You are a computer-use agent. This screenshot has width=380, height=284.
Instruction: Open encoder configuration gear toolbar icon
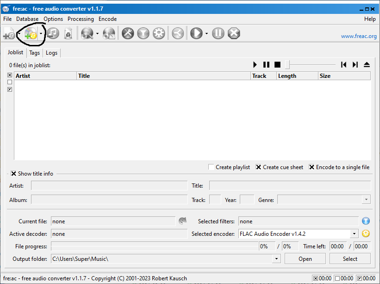pyautogui.click(x=159, y=33)
